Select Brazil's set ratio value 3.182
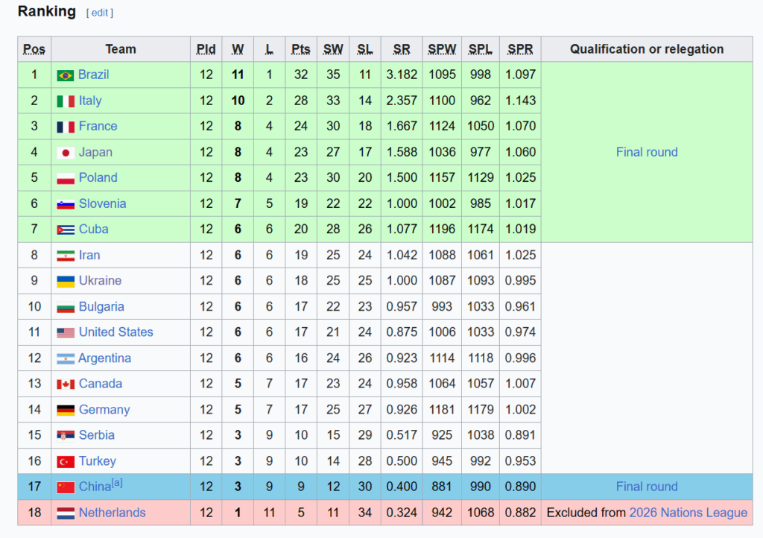 tap(402, 75)
